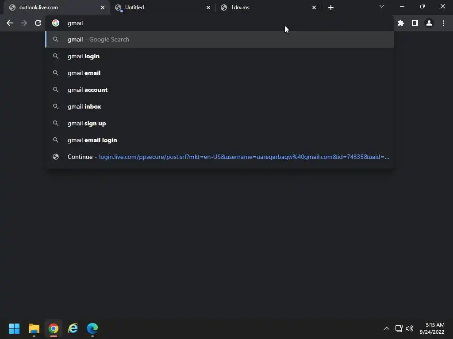Toggle the side panel icon
Screen dimensions: 453x339
point(415,23)
